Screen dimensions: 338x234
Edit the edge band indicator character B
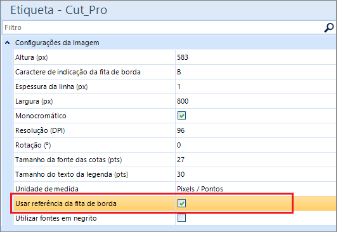click(256, 72)
